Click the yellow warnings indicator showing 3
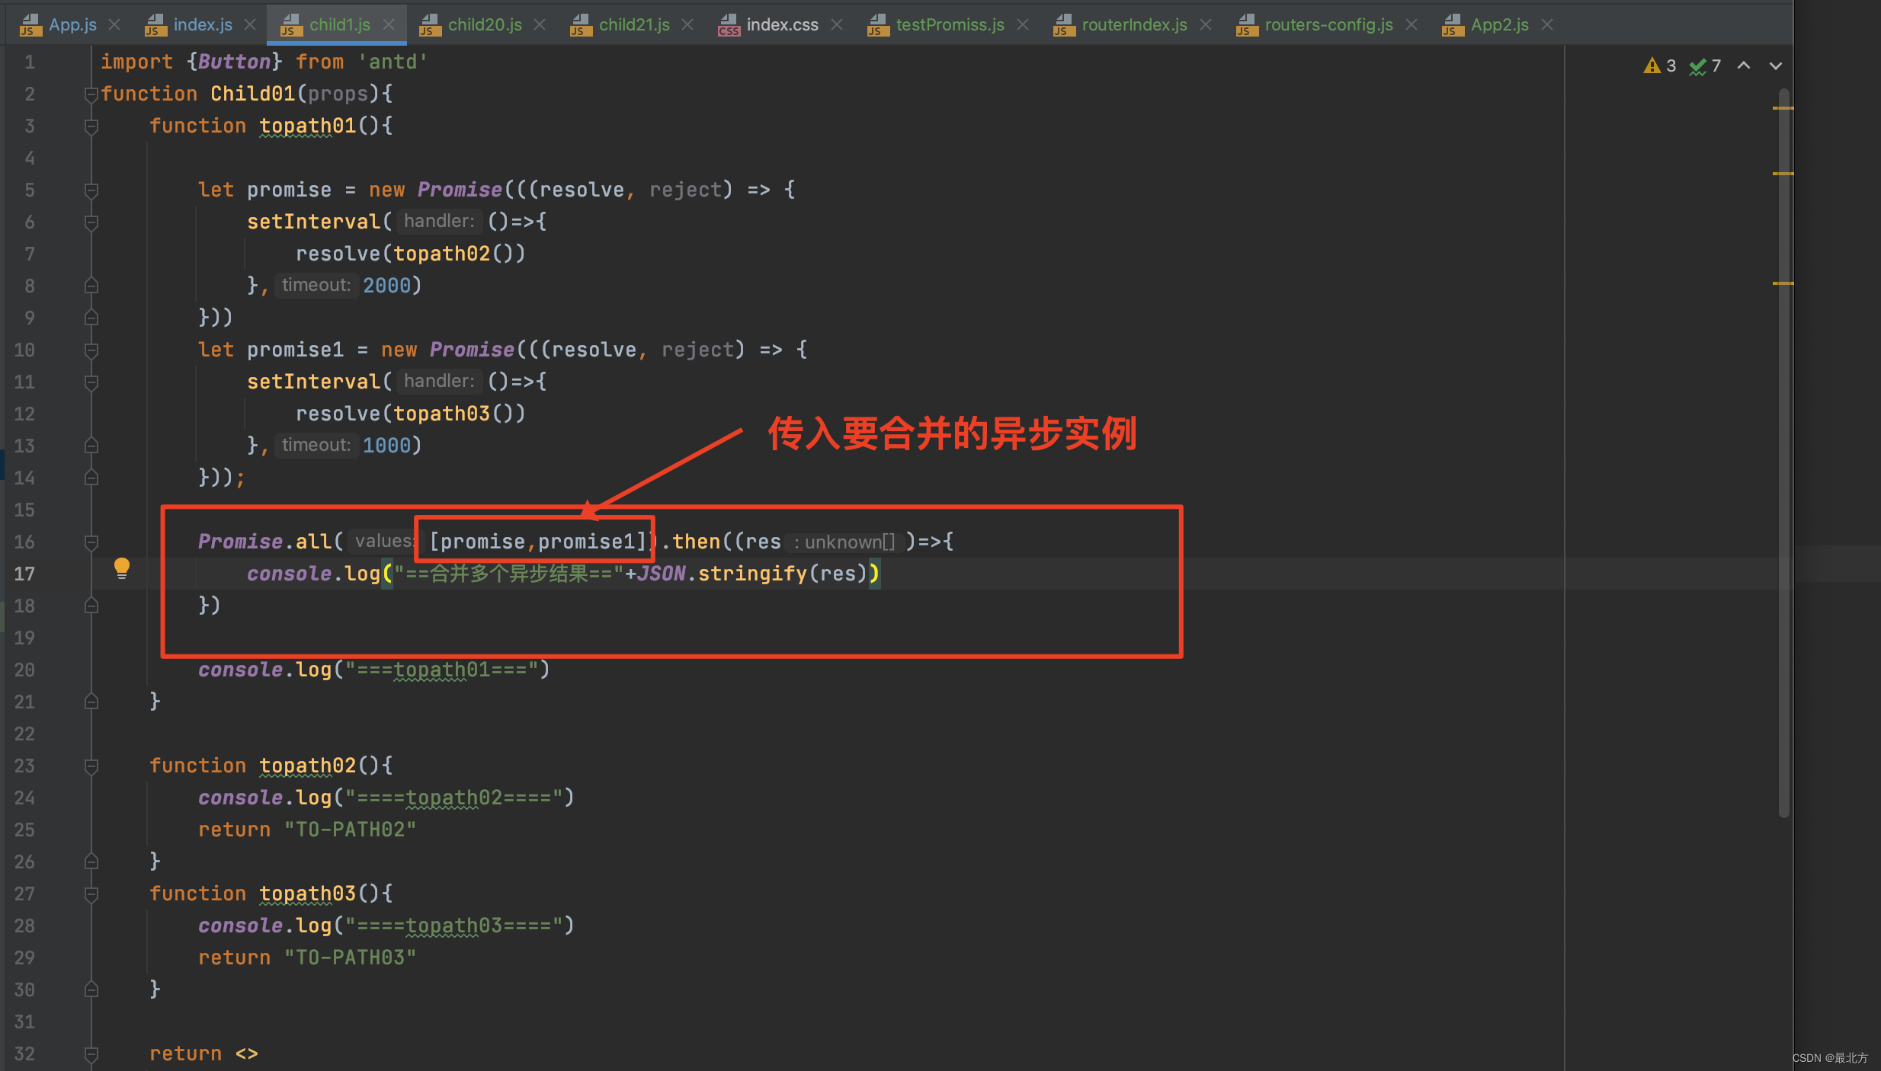Image resolution: width=1881 pixels, height=1071 pixels. tap(1659, 66)
